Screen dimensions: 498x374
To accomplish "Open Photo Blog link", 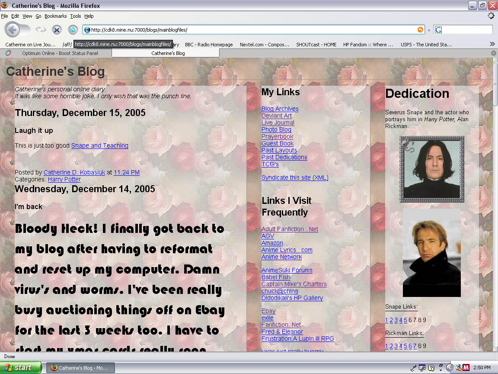I will pos(276,129).
